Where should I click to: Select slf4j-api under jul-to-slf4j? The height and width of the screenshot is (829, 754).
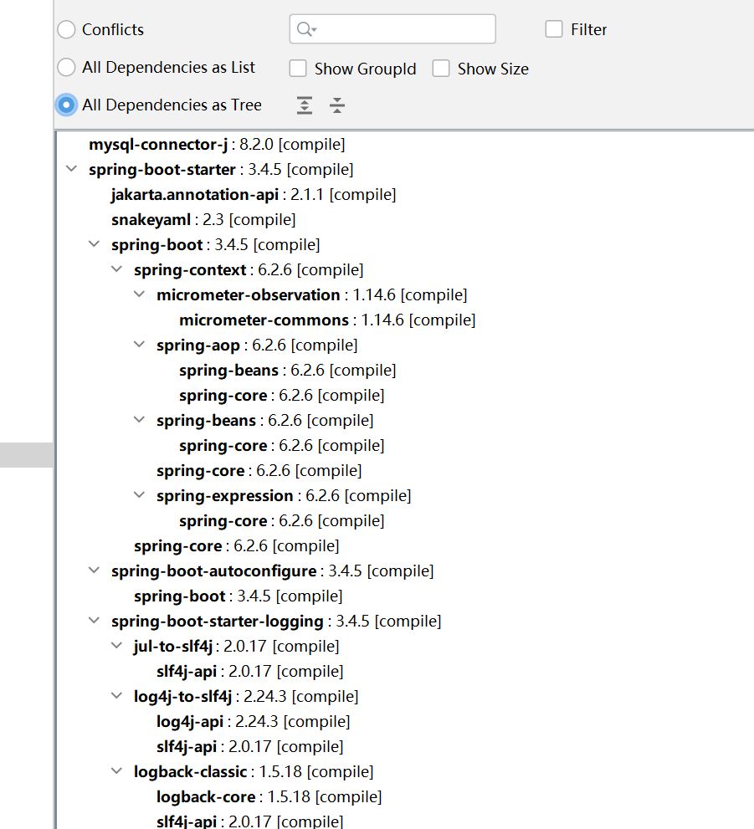pyautogui.click(x=249, y=672)
